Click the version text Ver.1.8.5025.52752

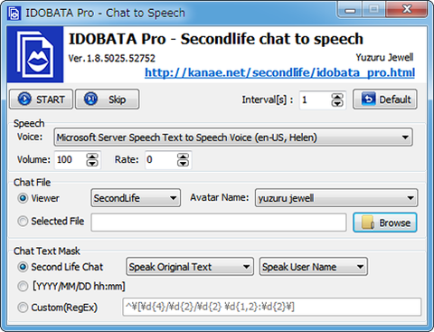111,58
